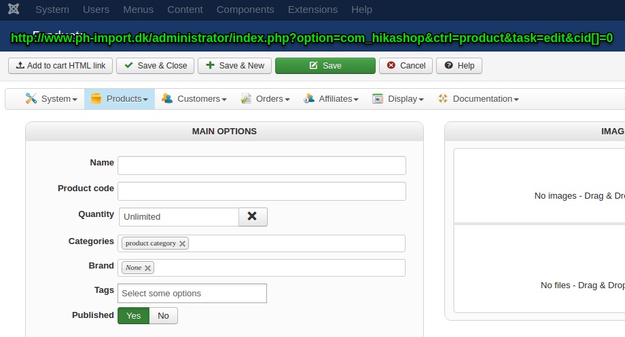Expand the Orders dropdown
The image size is (625, 337).
click(x=265, y=99)
